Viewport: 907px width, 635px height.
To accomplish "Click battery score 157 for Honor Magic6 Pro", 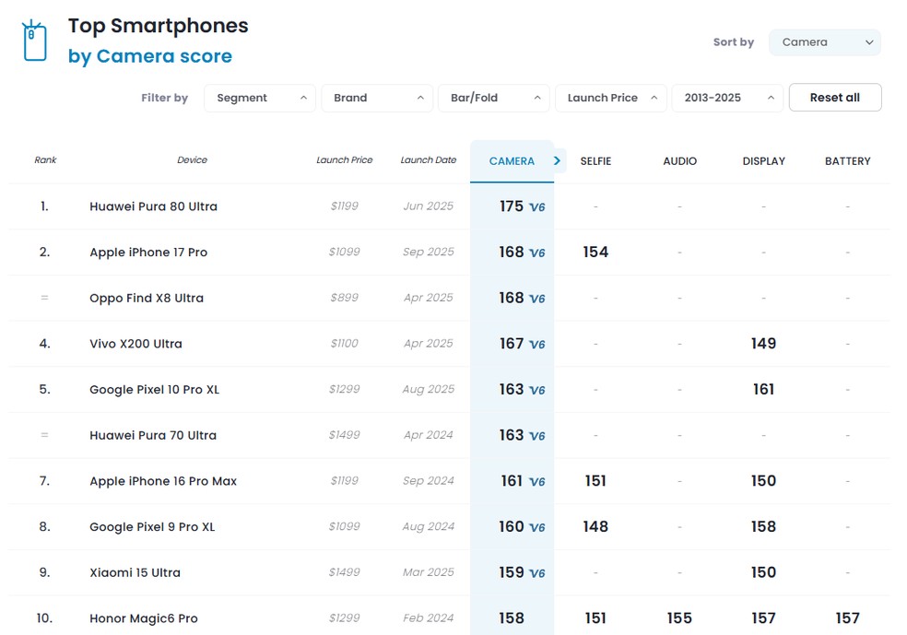I will (x=847, y=618).
